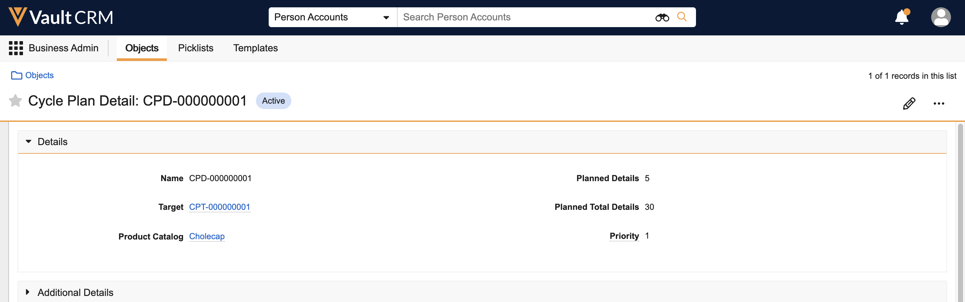Open the app launcher grid icon

click(16, 48)
